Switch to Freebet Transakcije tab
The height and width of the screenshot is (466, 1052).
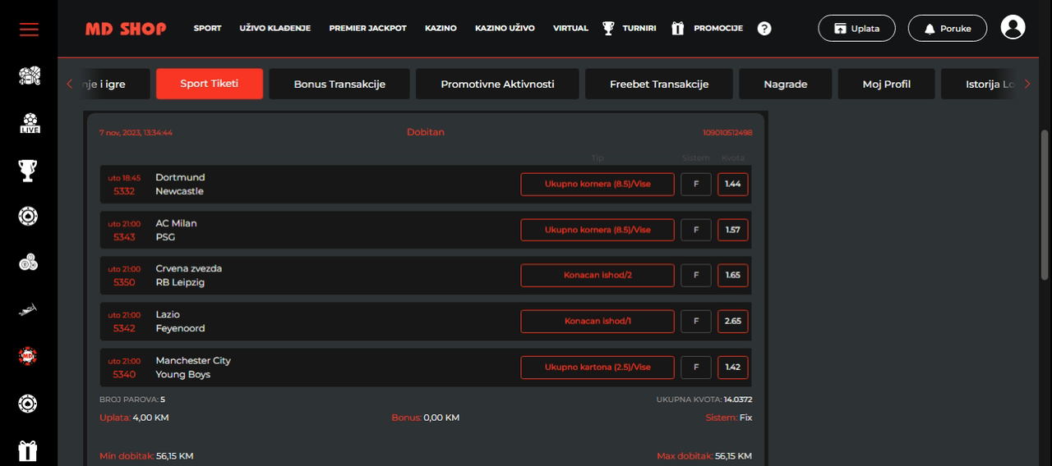point(659,84)
